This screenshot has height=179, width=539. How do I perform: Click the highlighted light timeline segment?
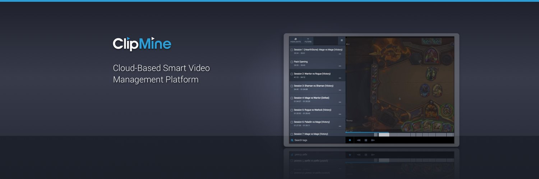(384, 135)
